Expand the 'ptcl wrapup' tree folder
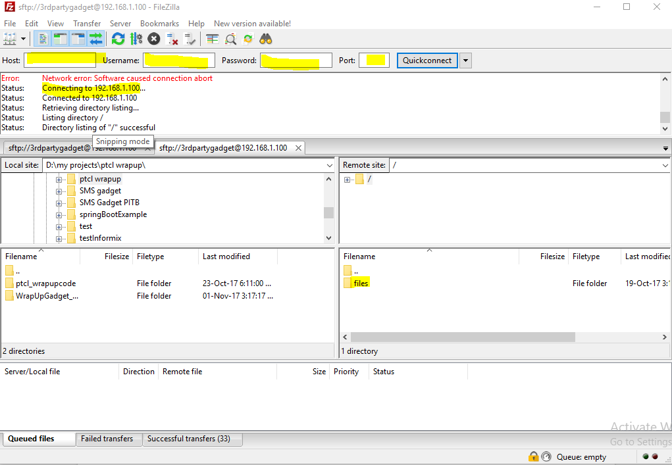672x465 pixels. tap(59, 179)
